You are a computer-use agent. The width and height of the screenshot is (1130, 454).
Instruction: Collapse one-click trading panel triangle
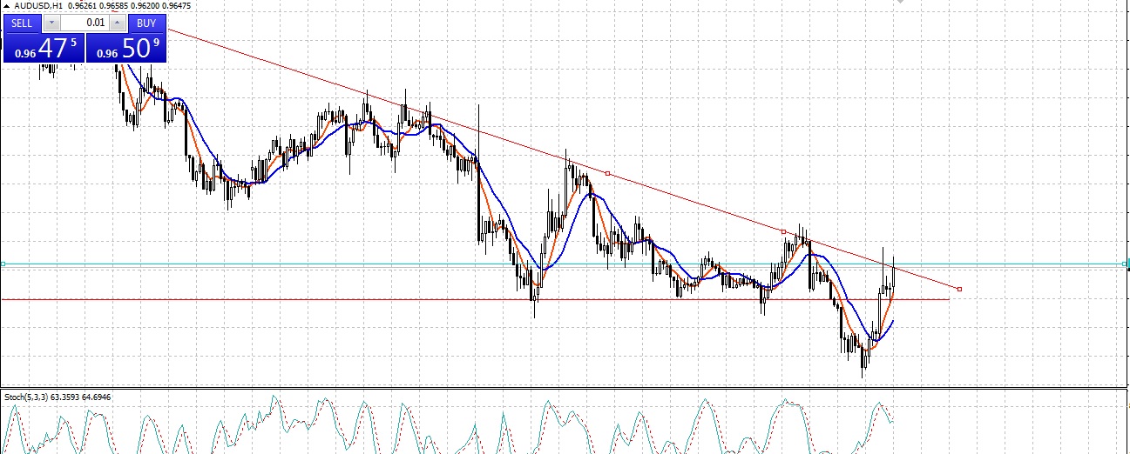(x=6, y=6)
